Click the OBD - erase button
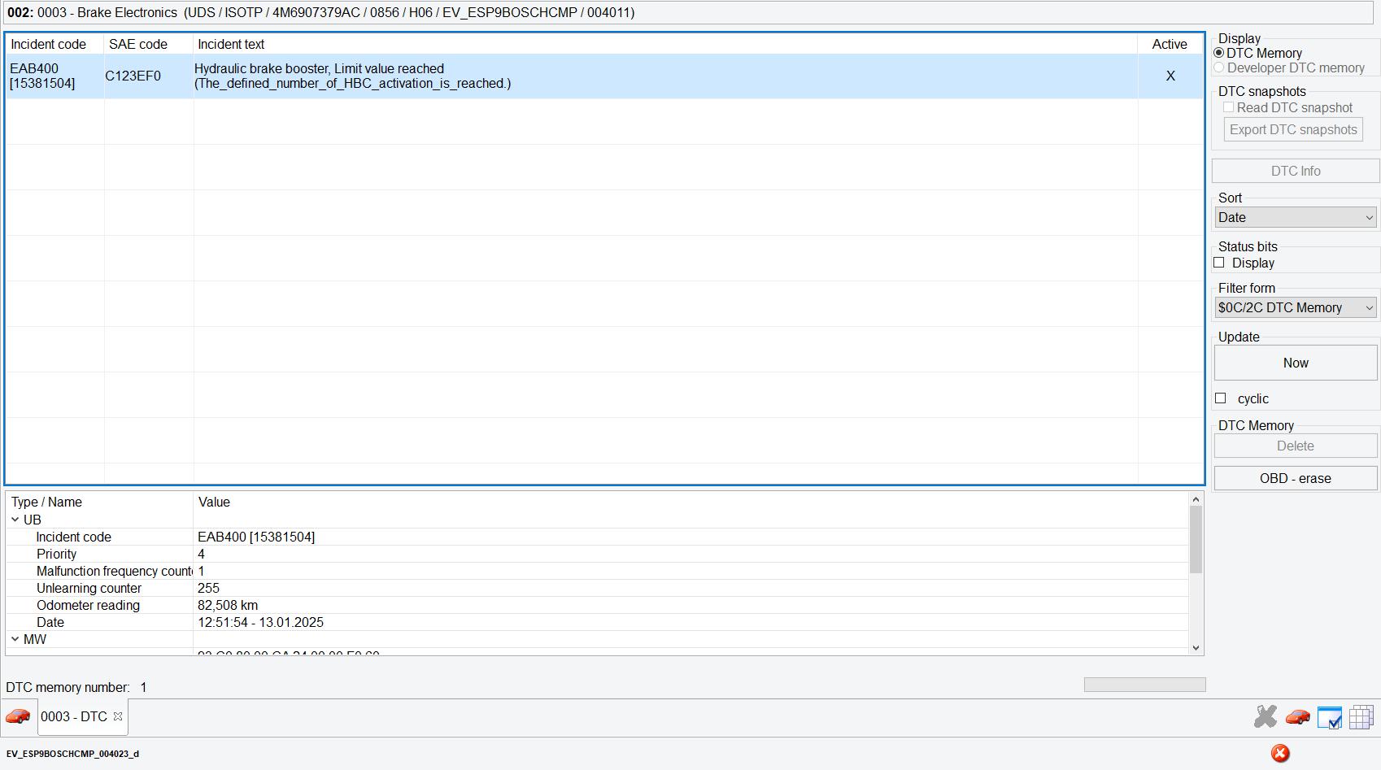Image resolution: width=1381 pixels, height=770 pixels. (x=1295, y=478)
